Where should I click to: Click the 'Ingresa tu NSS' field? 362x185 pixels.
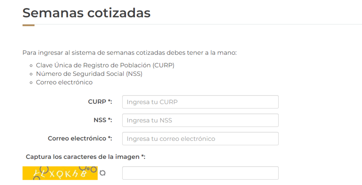click(200, 120)
